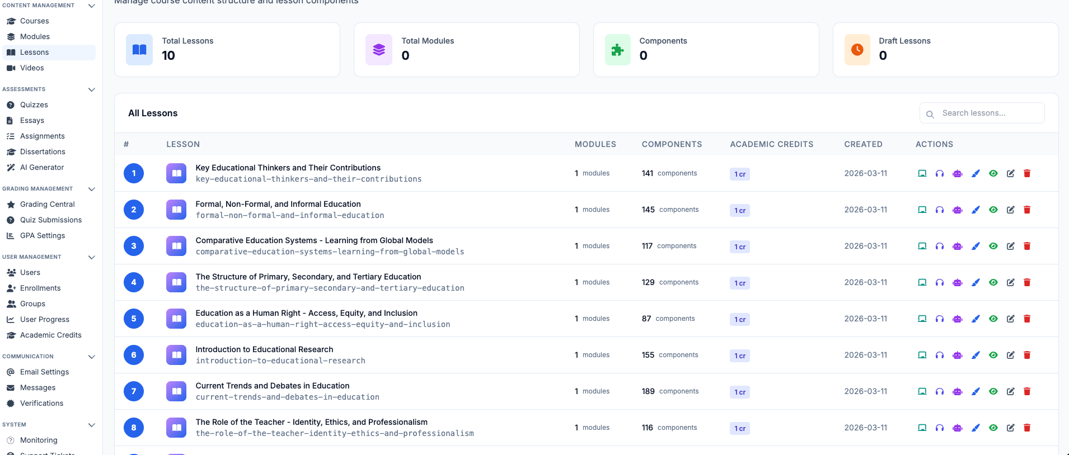Edit the Education as a Human Right lesson
1069x455 pixels.
pos(1010,319)
